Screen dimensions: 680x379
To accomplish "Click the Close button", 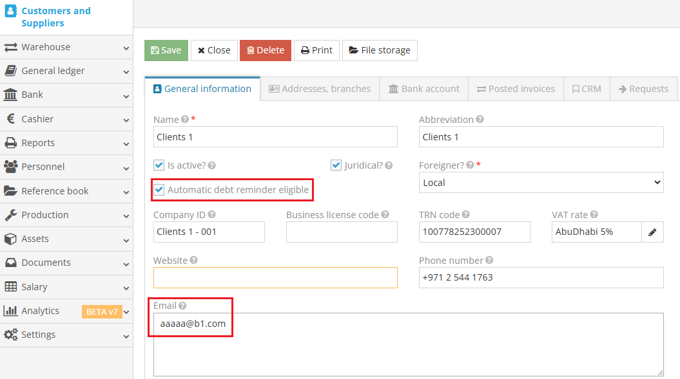I will (x=214, y=50).
